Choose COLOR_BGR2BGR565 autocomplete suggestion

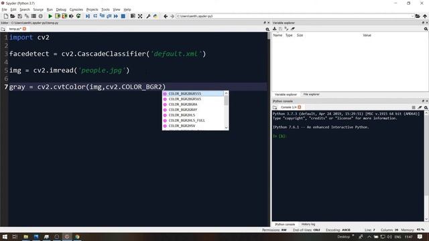click(x=193, y=99)
